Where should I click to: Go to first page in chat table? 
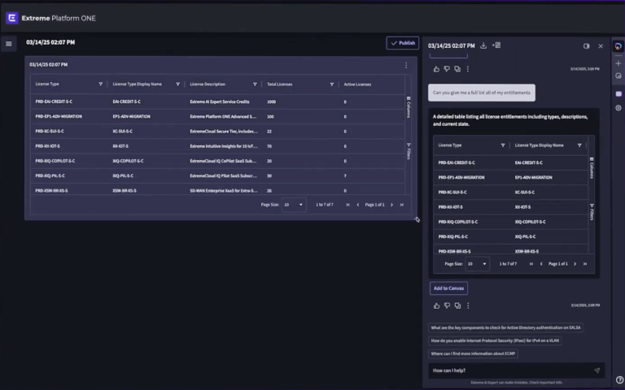[531, 264]
